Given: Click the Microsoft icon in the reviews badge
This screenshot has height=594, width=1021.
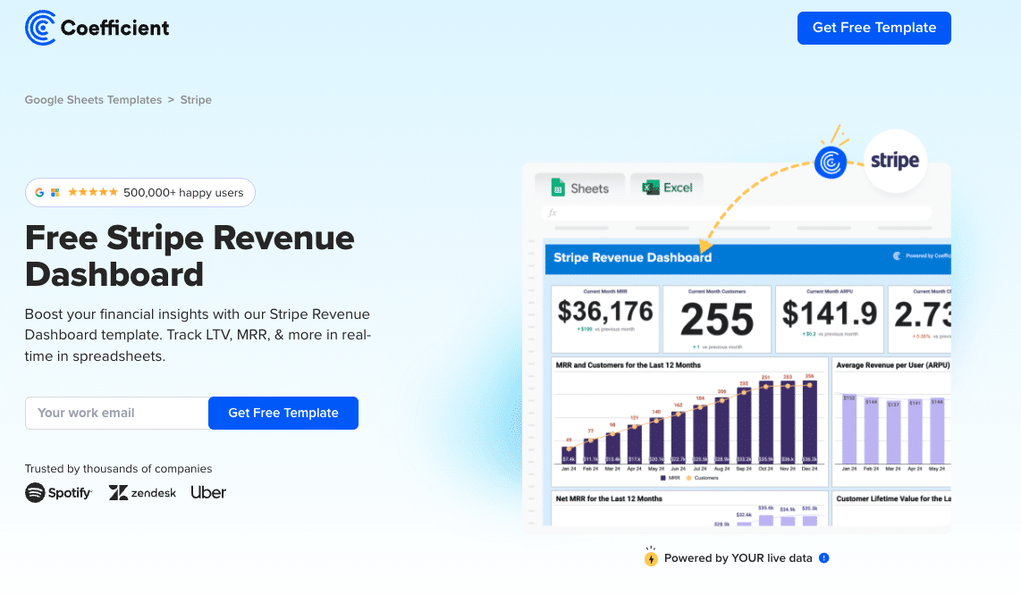Looking at the screenshot, I should (55, 193).
